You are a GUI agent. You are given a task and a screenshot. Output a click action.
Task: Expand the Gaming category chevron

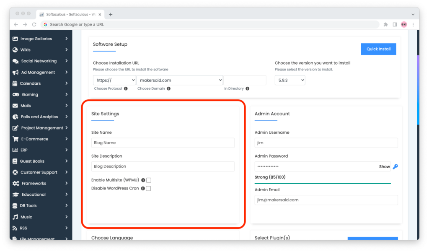coord(67,94)
